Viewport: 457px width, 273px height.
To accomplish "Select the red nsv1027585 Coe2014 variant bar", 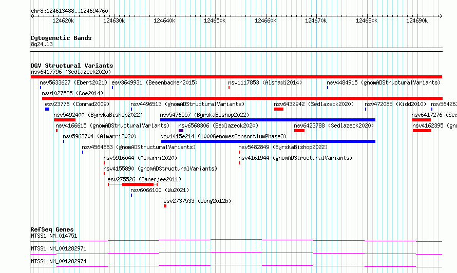I will 242,98.
